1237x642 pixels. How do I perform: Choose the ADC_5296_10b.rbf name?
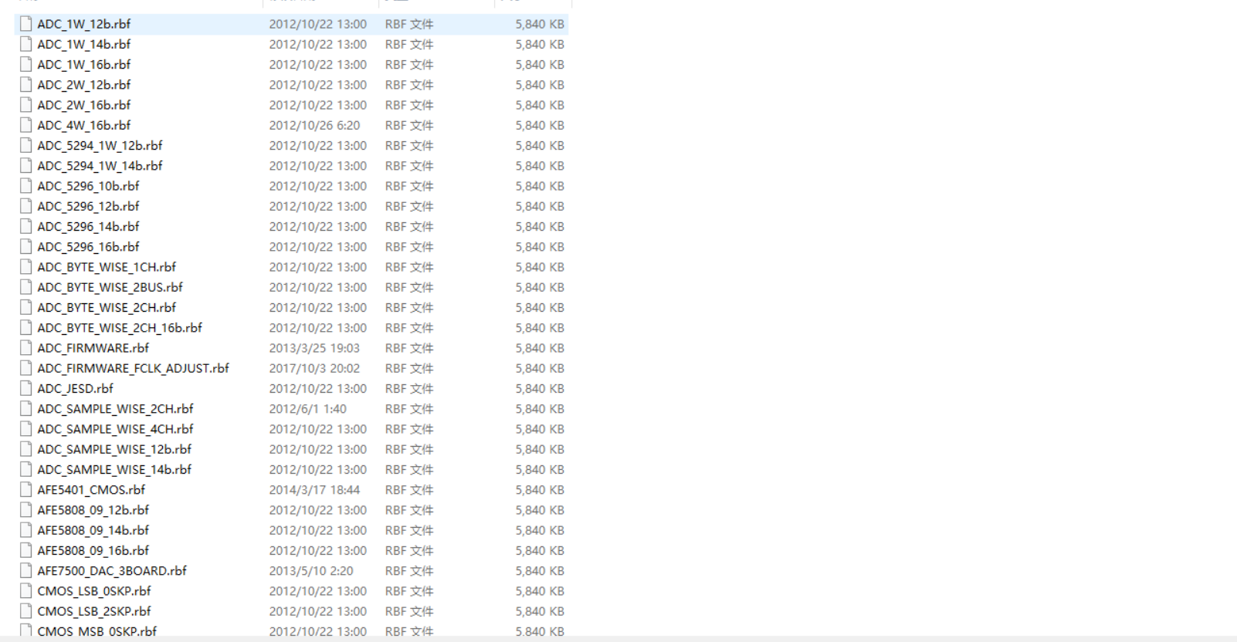tap(89, 186)
